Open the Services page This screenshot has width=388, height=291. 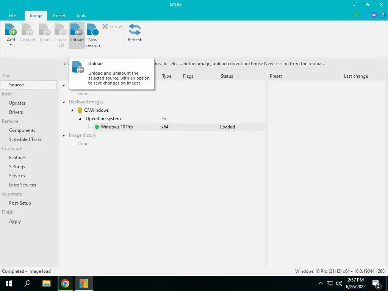pyautogui.click(x=17, y=176)
